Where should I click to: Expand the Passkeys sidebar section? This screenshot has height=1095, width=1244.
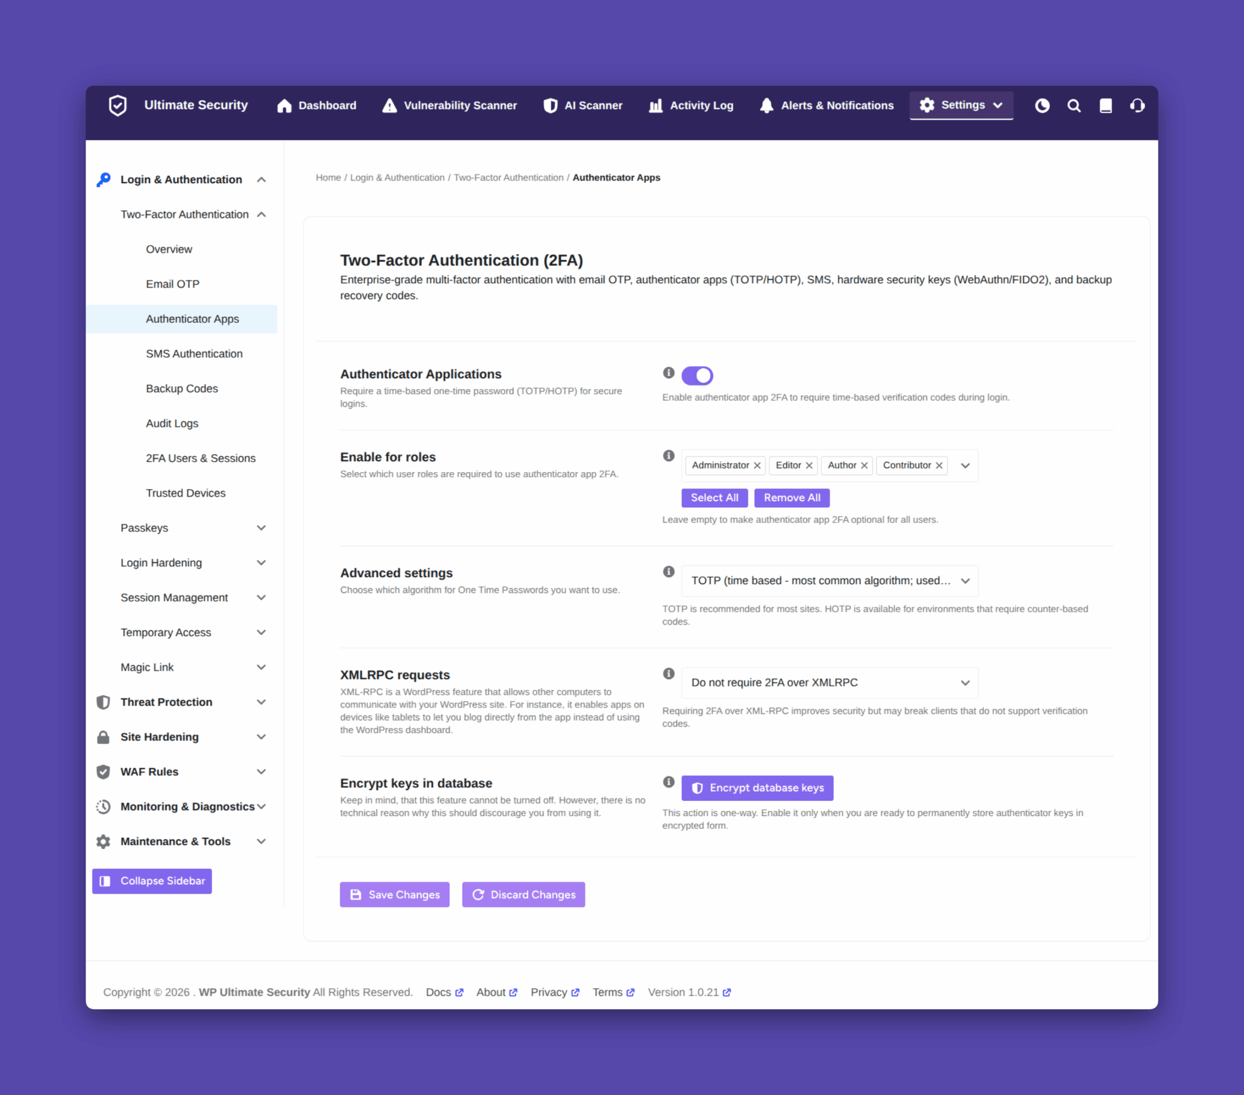[193, 528]
